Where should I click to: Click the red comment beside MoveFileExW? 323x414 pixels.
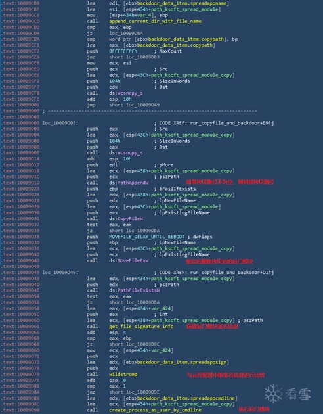(x=219, y=262)
